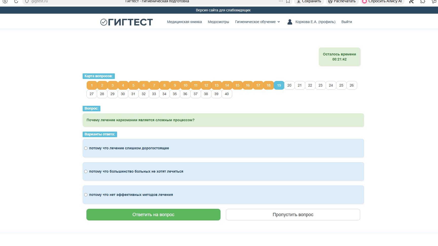438x246 pixels.
Task: Click the question text about лечение наркомании
Action: (x=140, y=120)
